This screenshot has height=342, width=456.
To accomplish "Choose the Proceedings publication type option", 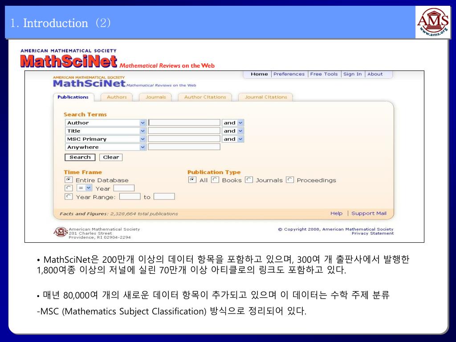I will (x=289, y=180).
